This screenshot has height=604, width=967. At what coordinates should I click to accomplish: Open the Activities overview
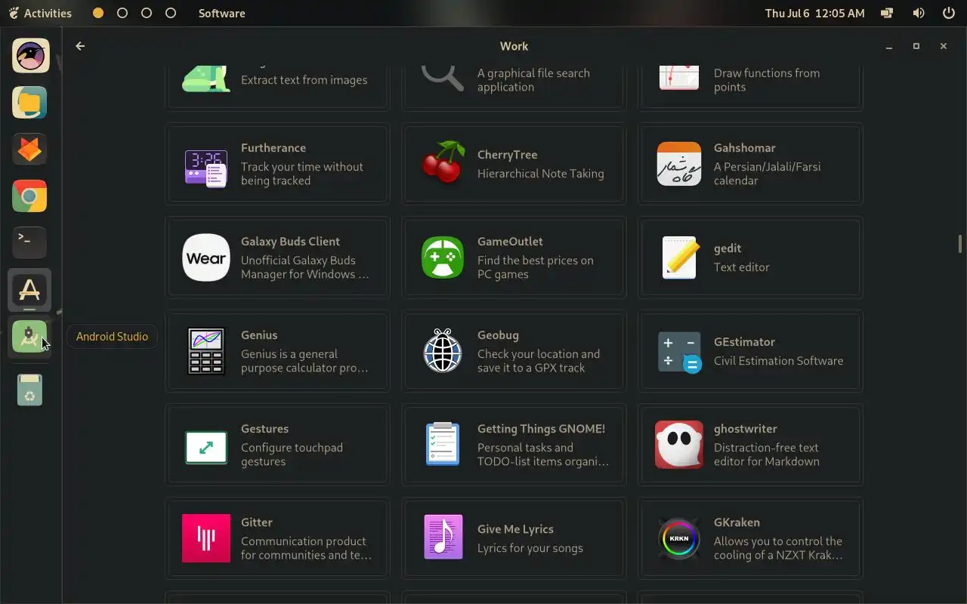[40, 13]
